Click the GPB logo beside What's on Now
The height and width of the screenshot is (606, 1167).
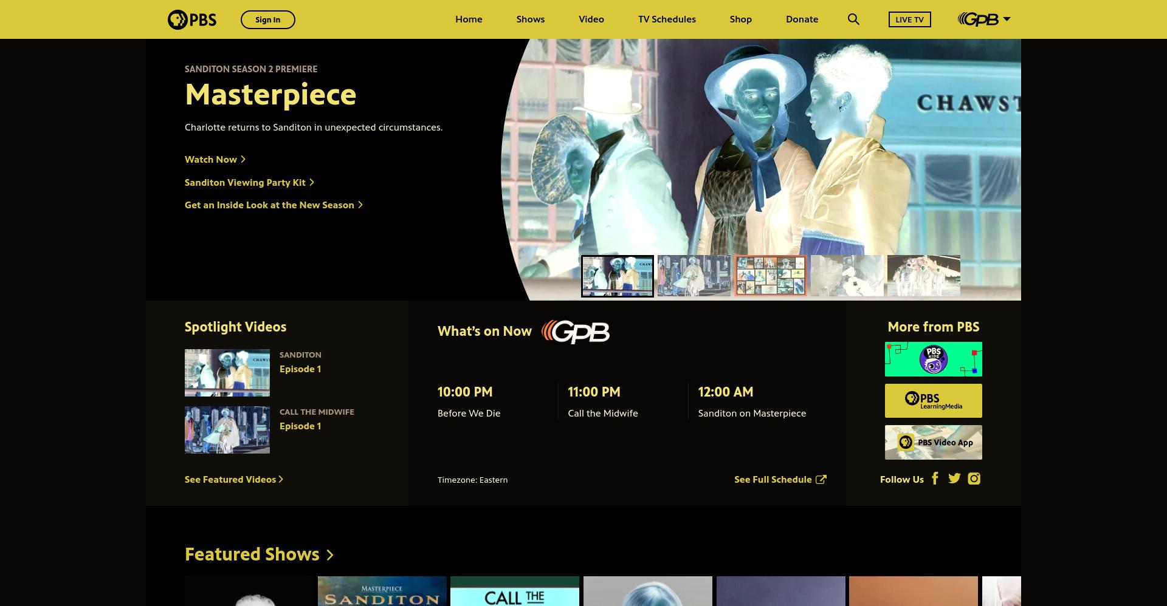tap(576, 332)
